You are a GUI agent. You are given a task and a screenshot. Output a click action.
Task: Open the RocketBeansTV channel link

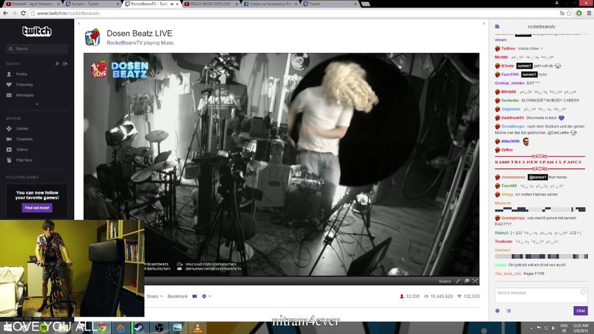[x=125, y=43]
